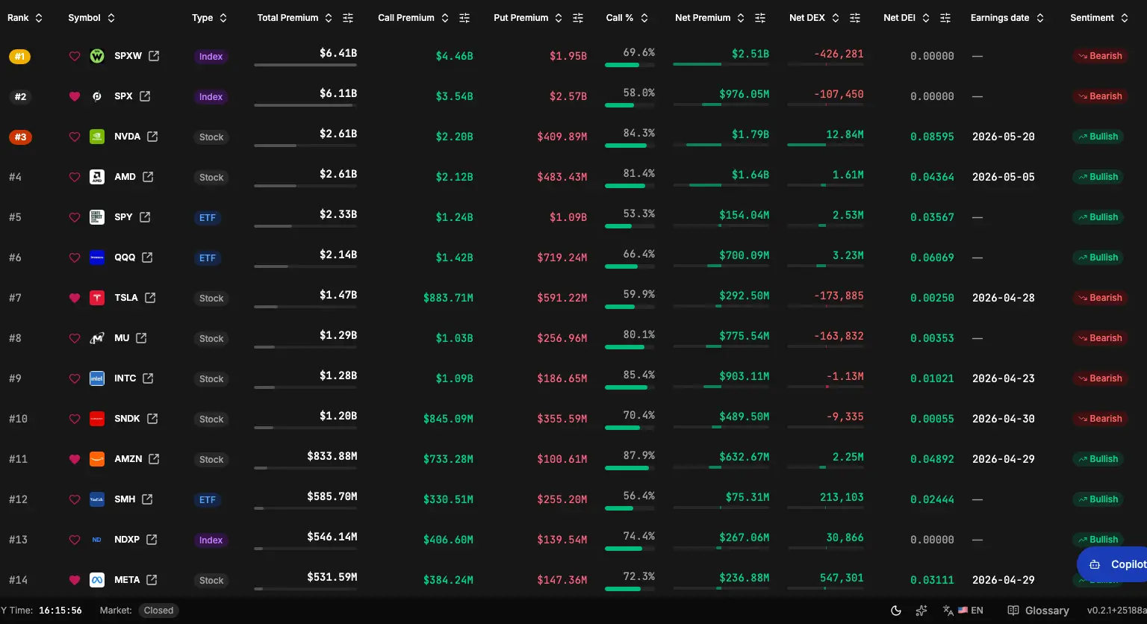Image resolution: width=1147 pixels, height=624 pixels.
Task: Click the ETF type badge for SPY
Action: tap(208, 218)
